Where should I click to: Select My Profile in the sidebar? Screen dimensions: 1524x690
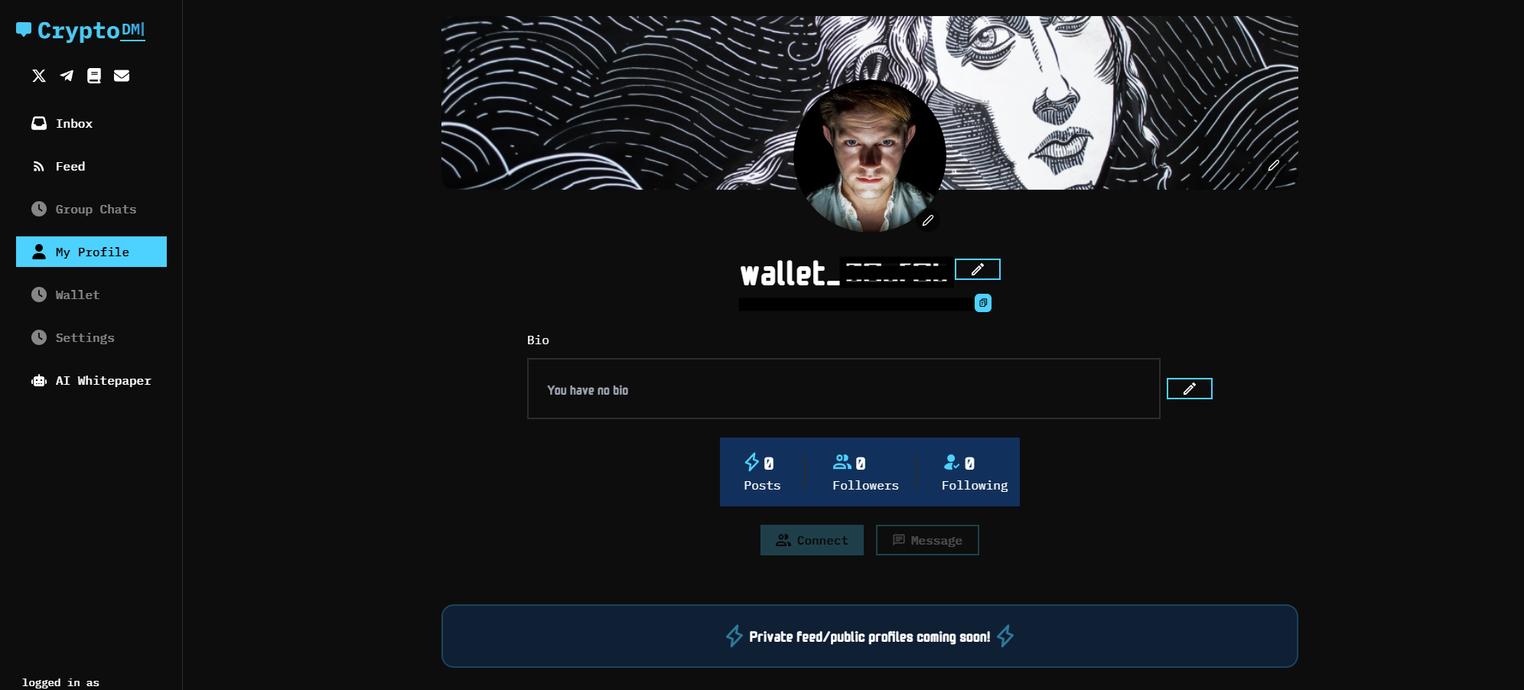click(91, 252)
